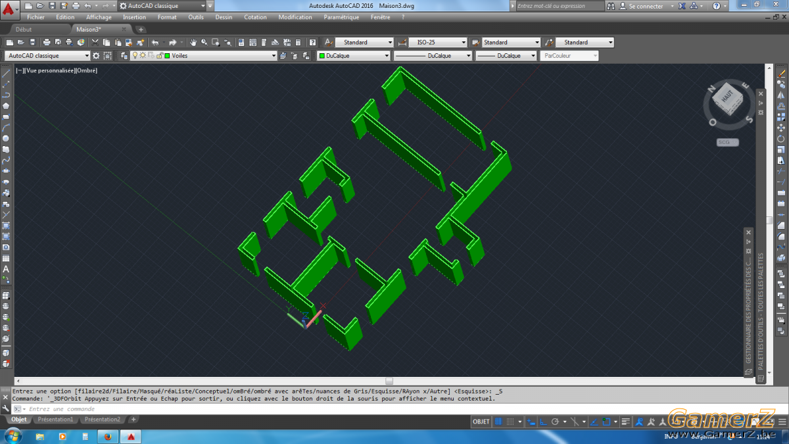Toggle the Voiles layer lock icon

[x=158, y=56]
